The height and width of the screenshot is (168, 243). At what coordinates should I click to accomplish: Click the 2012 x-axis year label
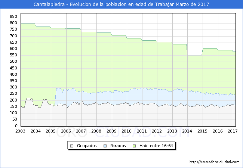click(x=157, y=131)
